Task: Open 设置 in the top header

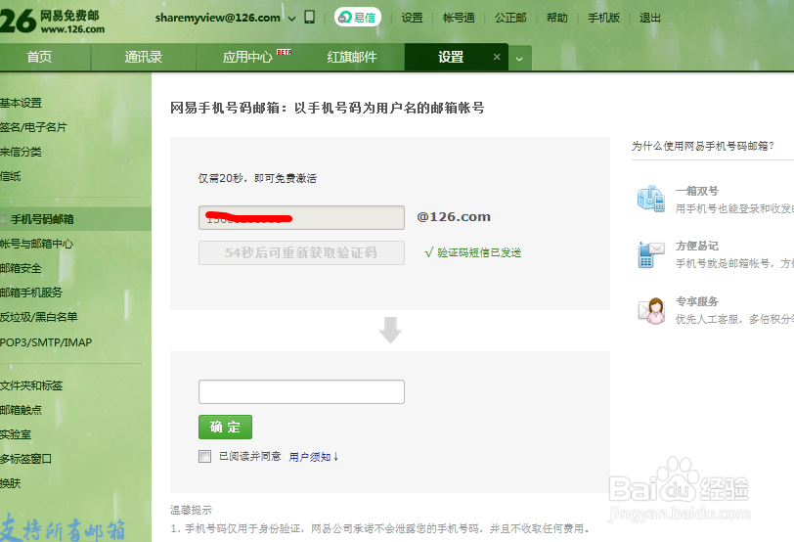Action: 412,18
